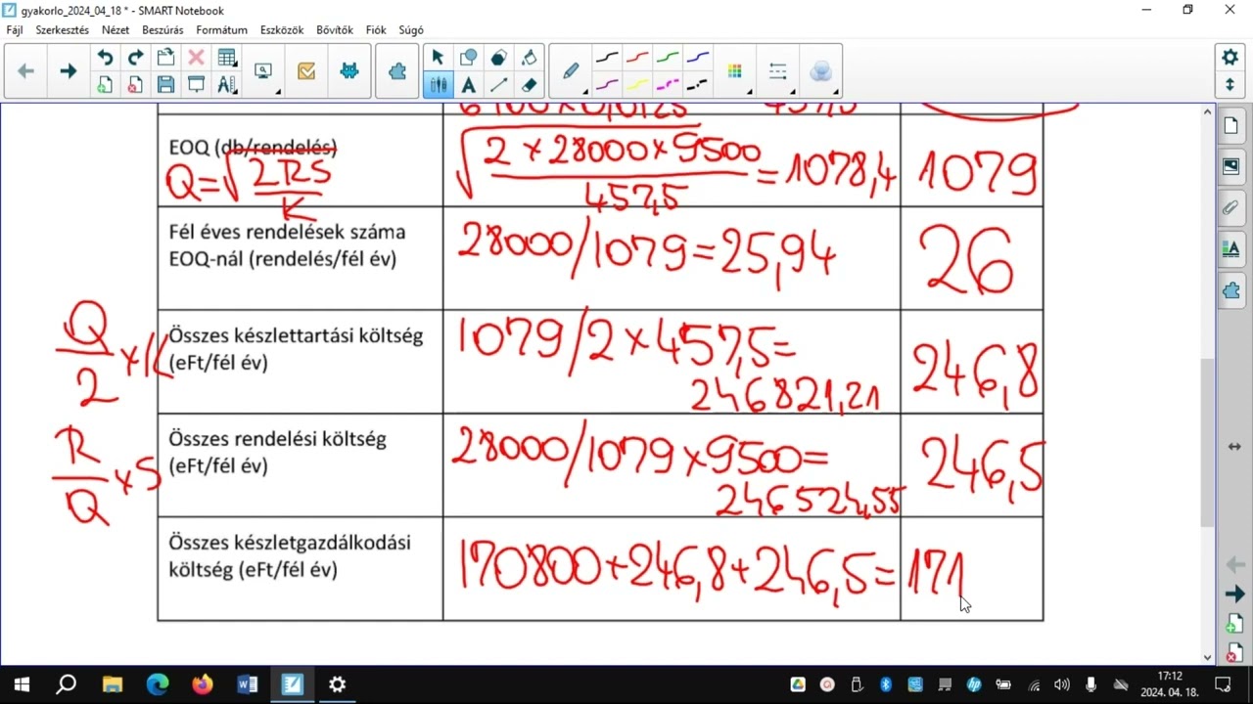Open the pen type dropdown

(x=571, y=71)
